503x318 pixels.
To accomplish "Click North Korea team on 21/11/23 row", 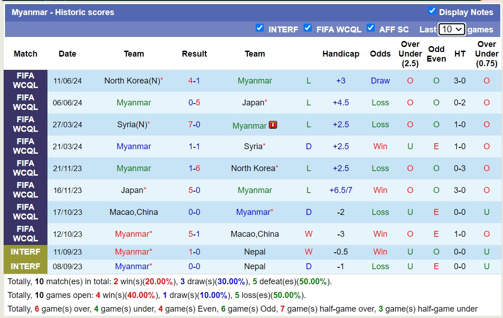I will point(254,168).
